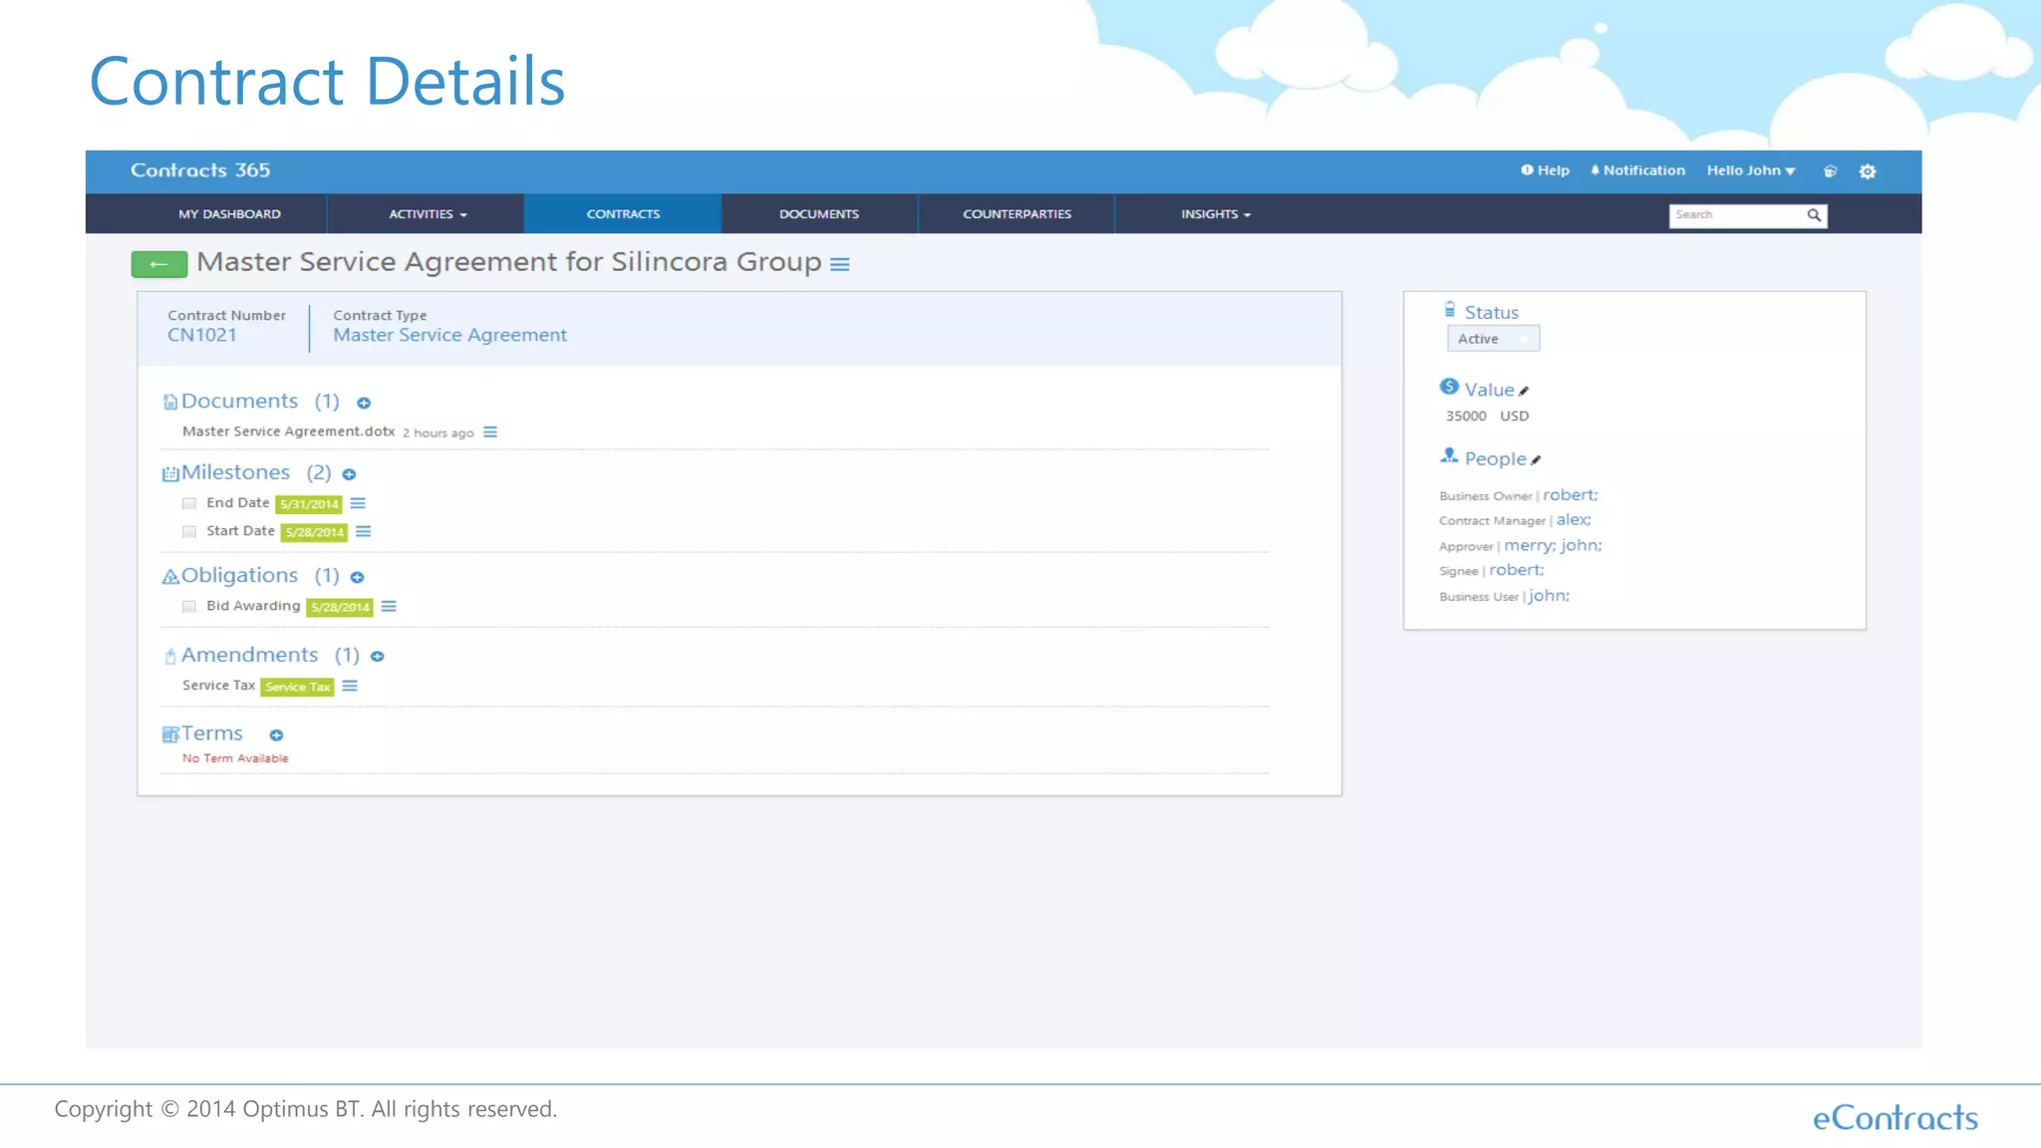Click the green Service Tax tag
This screenshot has height=1148, width=2041.
[297, 687]
